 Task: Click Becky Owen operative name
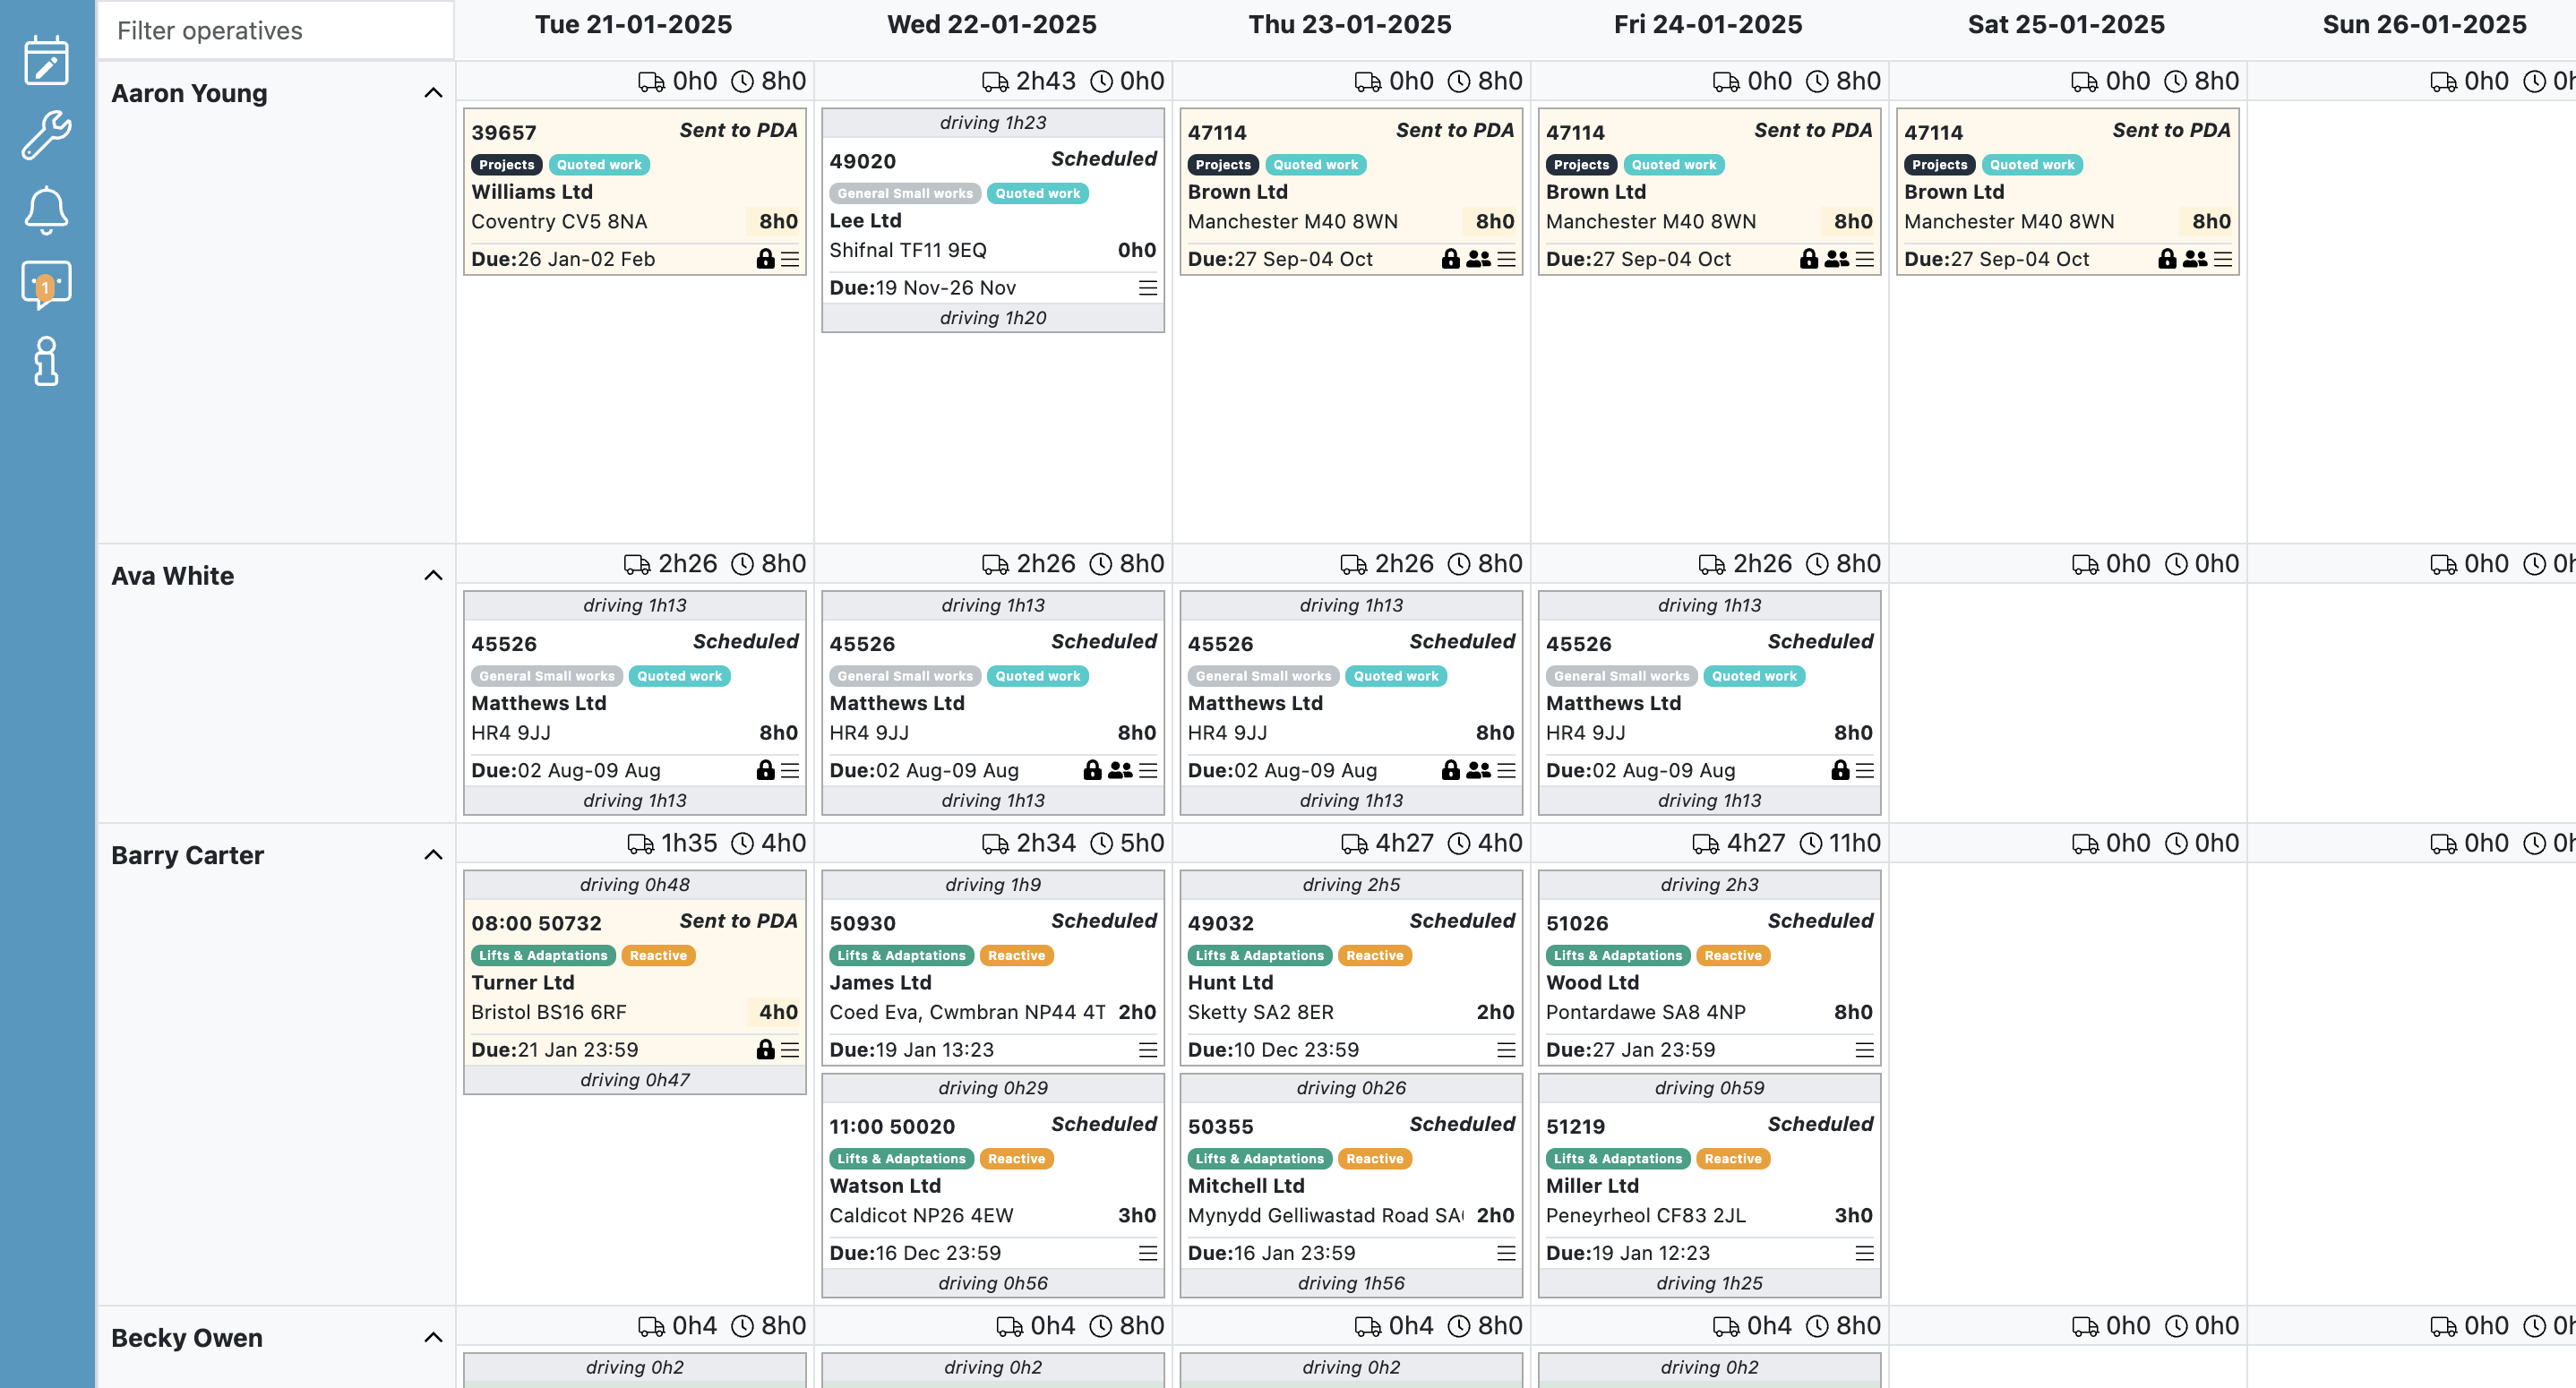[x=186, y=1338]
